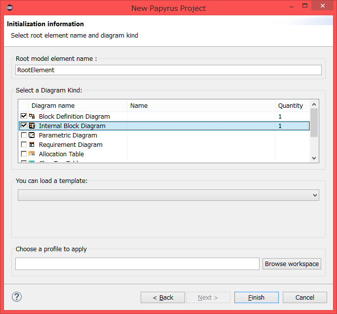Image resolution: width=337 pixels, height=314 pixels.
Task: Select the Parametric Diagram row text
Action: [x=68, y=135]
